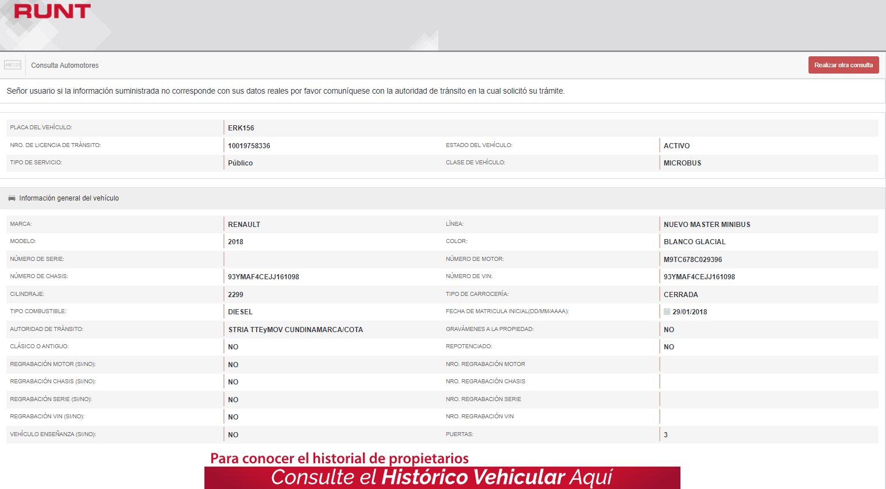Select the registration date 29/01/2018
Viewport: 886px width, 489px height.
tap(690, 312)
